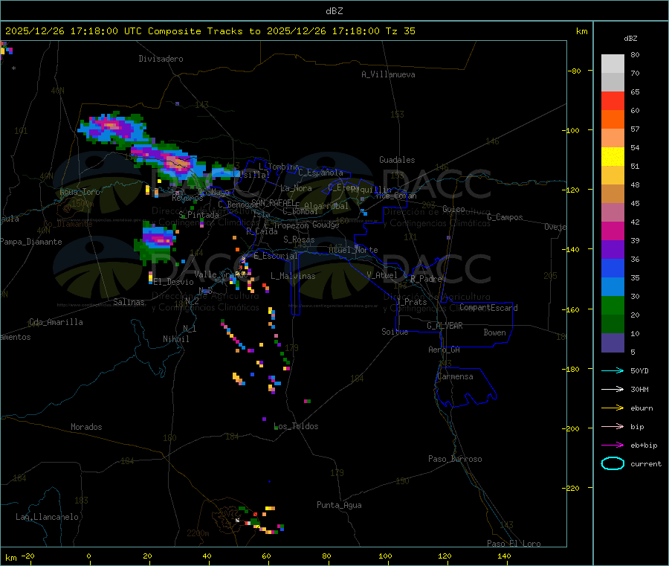The height and width of the screenshot is (566, 669).
Task: Click the white 30HM arrow legend icon
Action: coord(613,389)
